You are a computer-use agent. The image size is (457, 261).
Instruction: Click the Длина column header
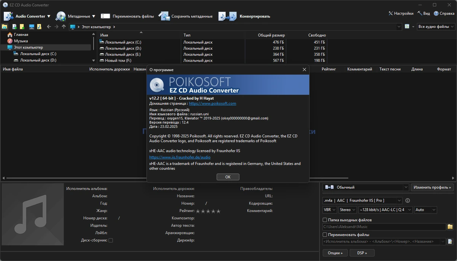pos(417,69)
